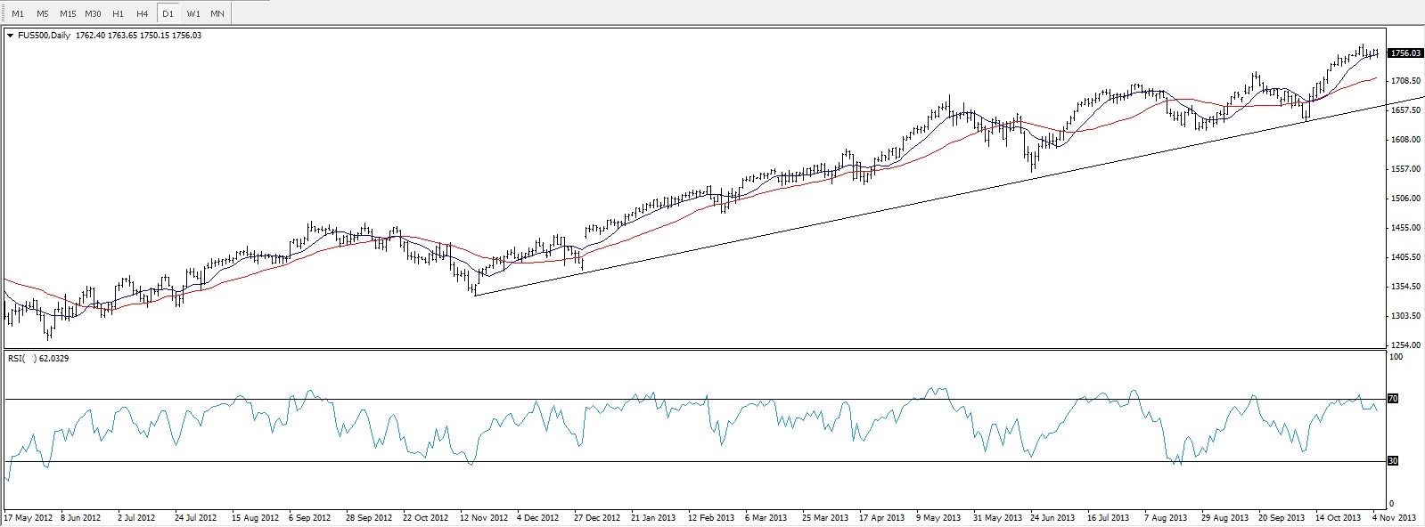Set chart period to M30
This screenshot has height=527, width=1425.
click(93, 13)
